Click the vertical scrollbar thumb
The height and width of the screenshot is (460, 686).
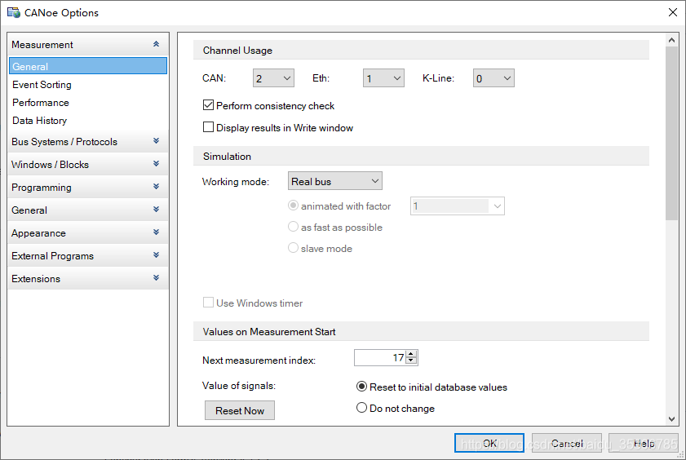pos(671,134)
